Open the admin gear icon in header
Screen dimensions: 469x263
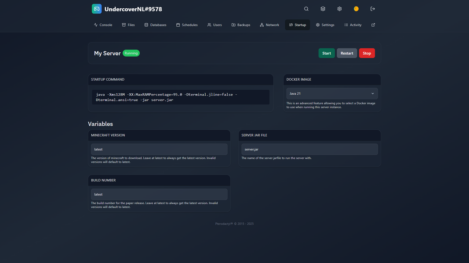tap(339, 9)
